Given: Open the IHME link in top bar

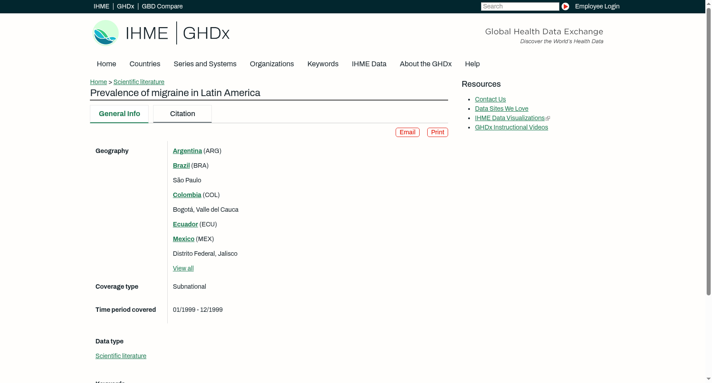Looking at the screenshot, I should 101,6.
